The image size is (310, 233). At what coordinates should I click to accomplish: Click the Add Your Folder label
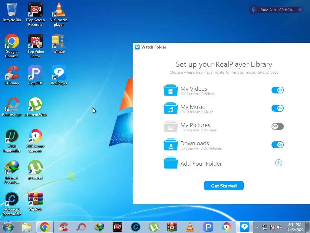201,164
